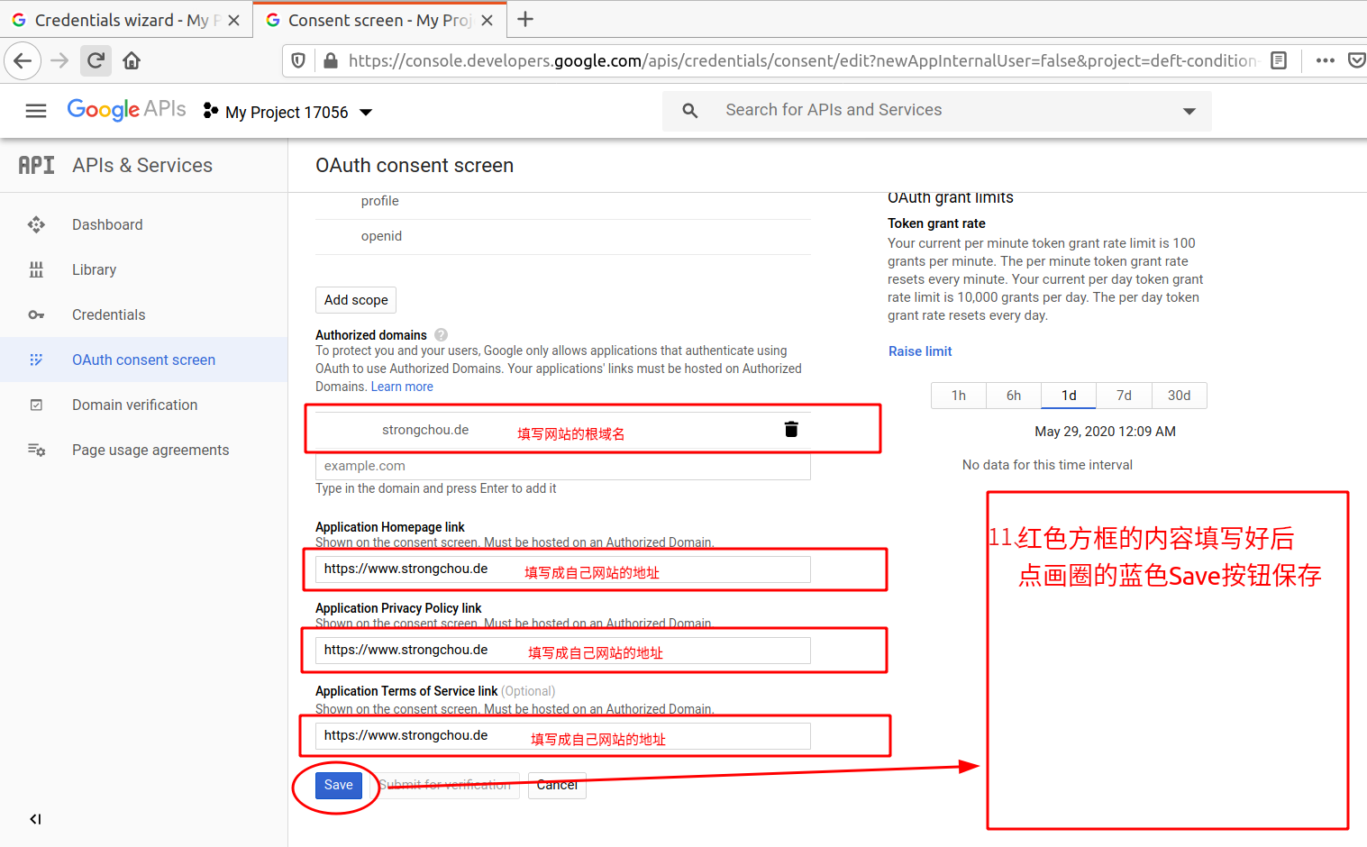The image size is (1367, 847).
Task: Click Submit for verification button
Action: (445, 785)
